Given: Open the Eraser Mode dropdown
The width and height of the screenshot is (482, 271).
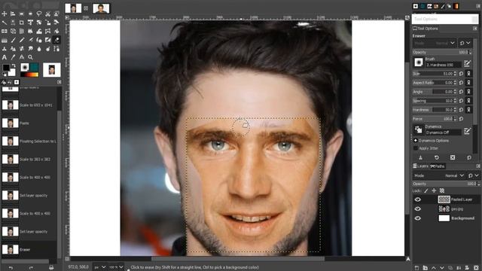Looking at the screenshot, I should 435,43.
